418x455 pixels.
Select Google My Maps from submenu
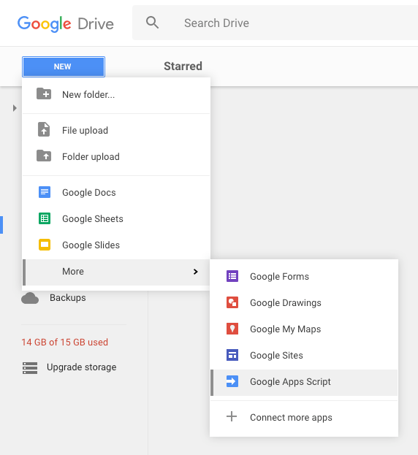(x=304, y=329)
